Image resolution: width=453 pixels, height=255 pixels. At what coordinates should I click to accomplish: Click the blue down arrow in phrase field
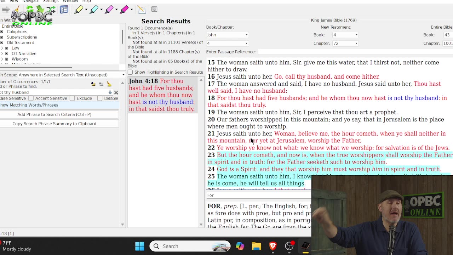click(110, 92)
